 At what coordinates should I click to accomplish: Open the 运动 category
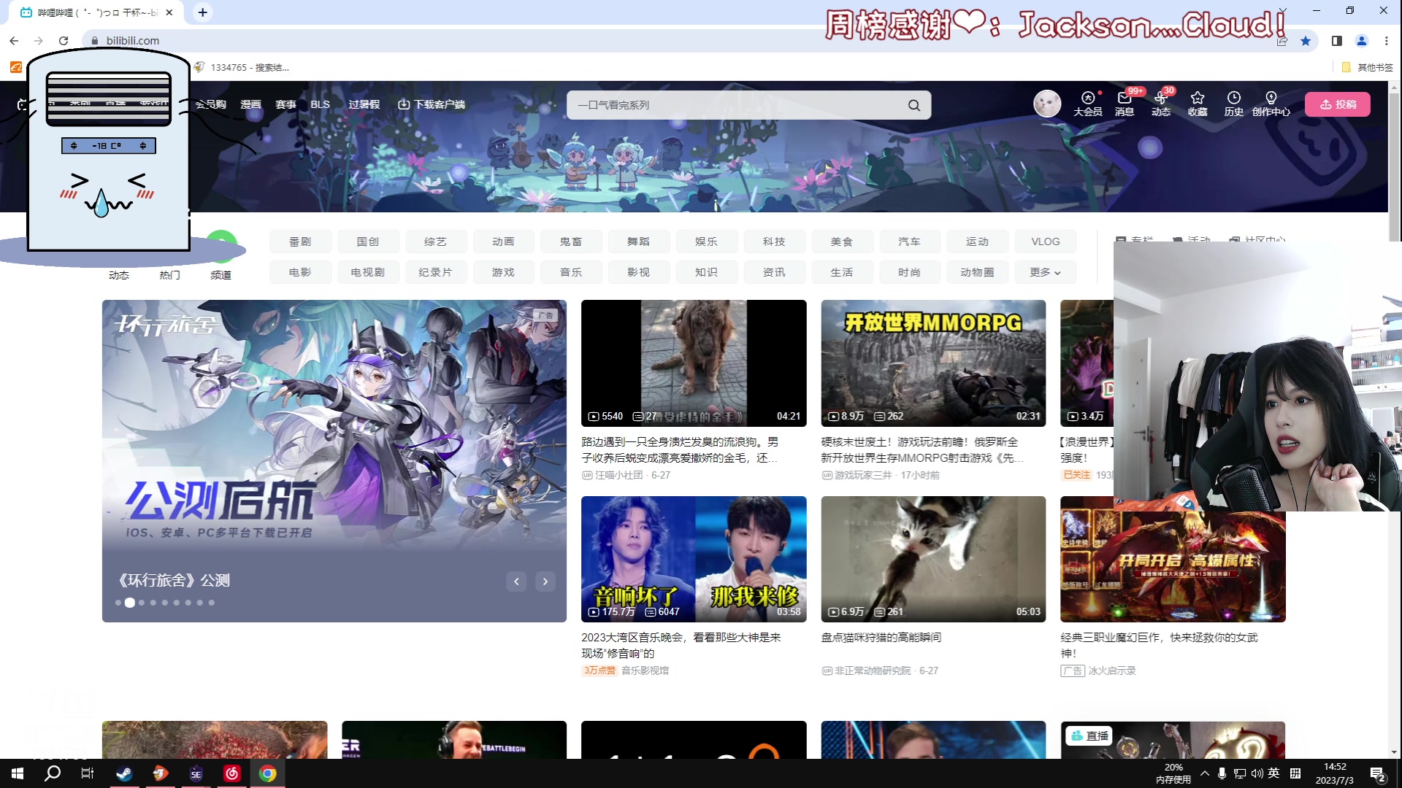tap(977, 242)
